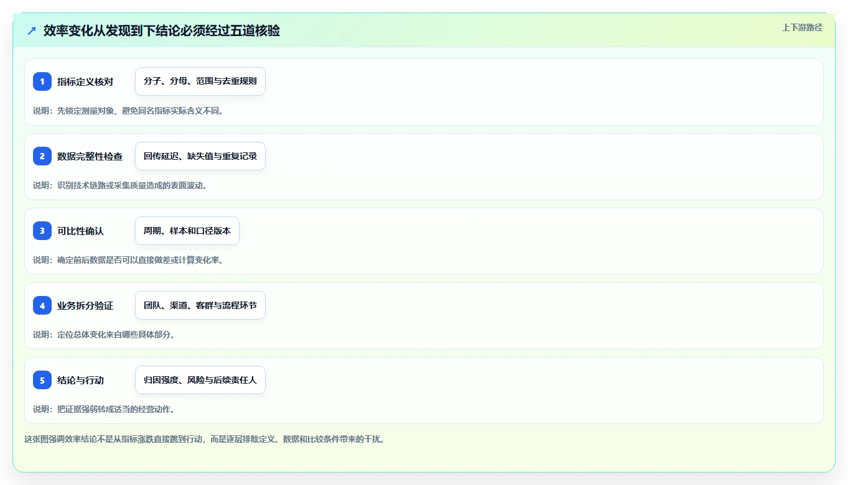This screenshot has width=848, height=485.
Task: Click the step 4 number badge
Action: [x=42, y=305]
